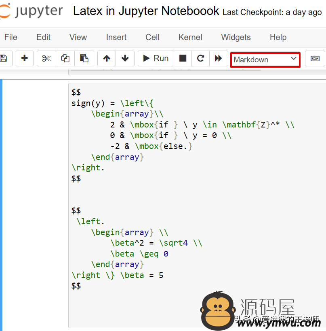
Task: Open the Edit menu
Action: 43,37
